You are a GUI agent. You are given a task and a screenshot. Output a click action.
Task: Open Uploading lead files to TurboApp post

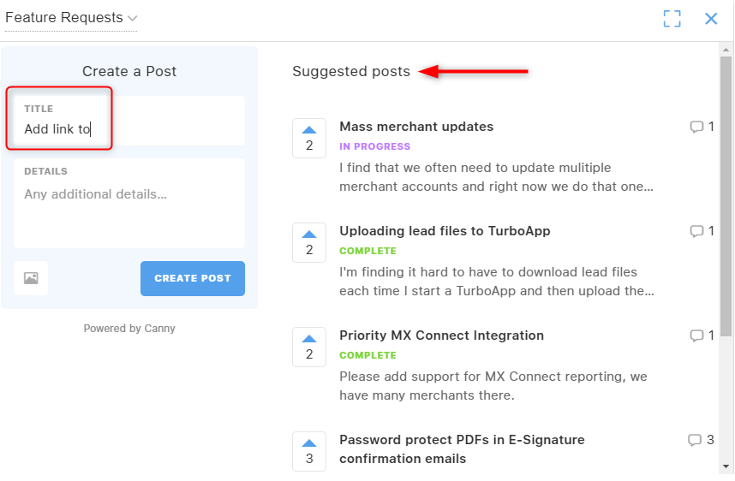[445, 231]
